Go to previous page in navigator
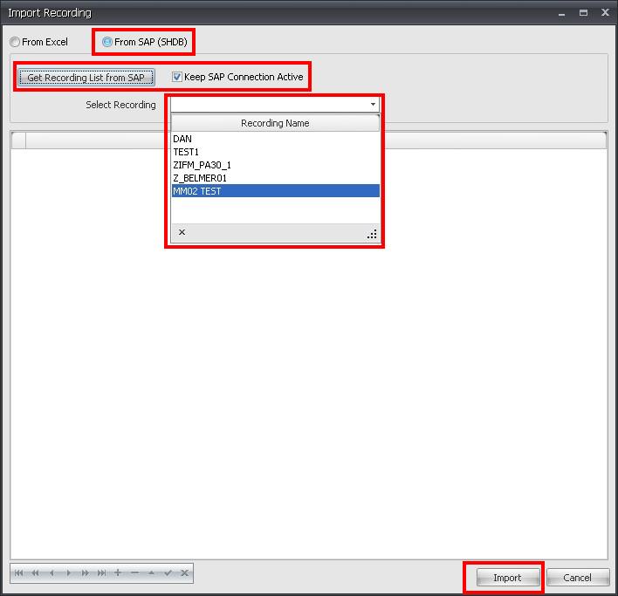The image size is (618, 596). (x=36, y=573)
